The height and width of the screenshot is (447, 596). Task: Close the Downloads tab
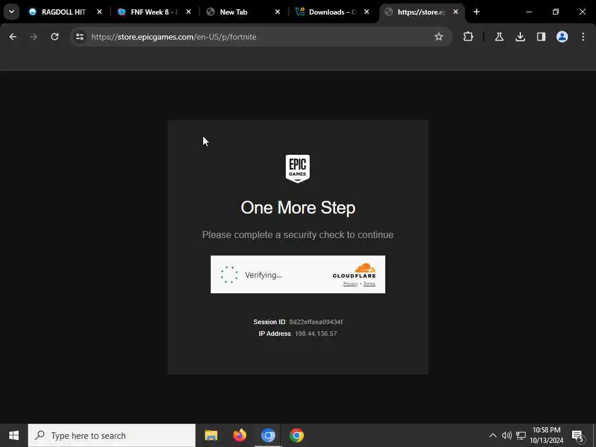[x=367, y=12]
